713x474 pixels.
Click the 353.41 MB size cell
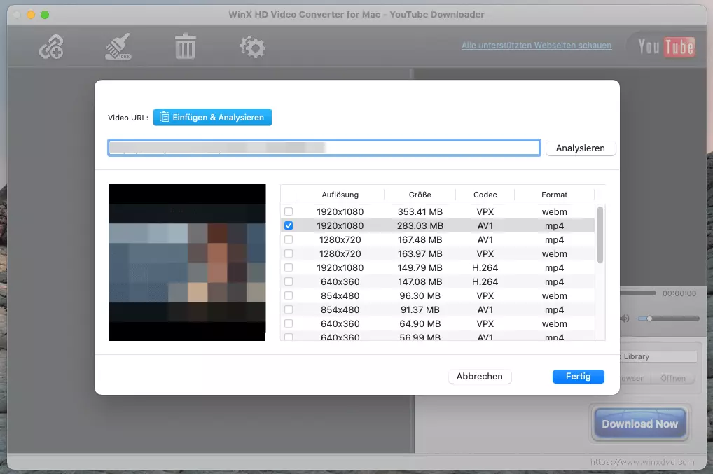tap(420, 211)
